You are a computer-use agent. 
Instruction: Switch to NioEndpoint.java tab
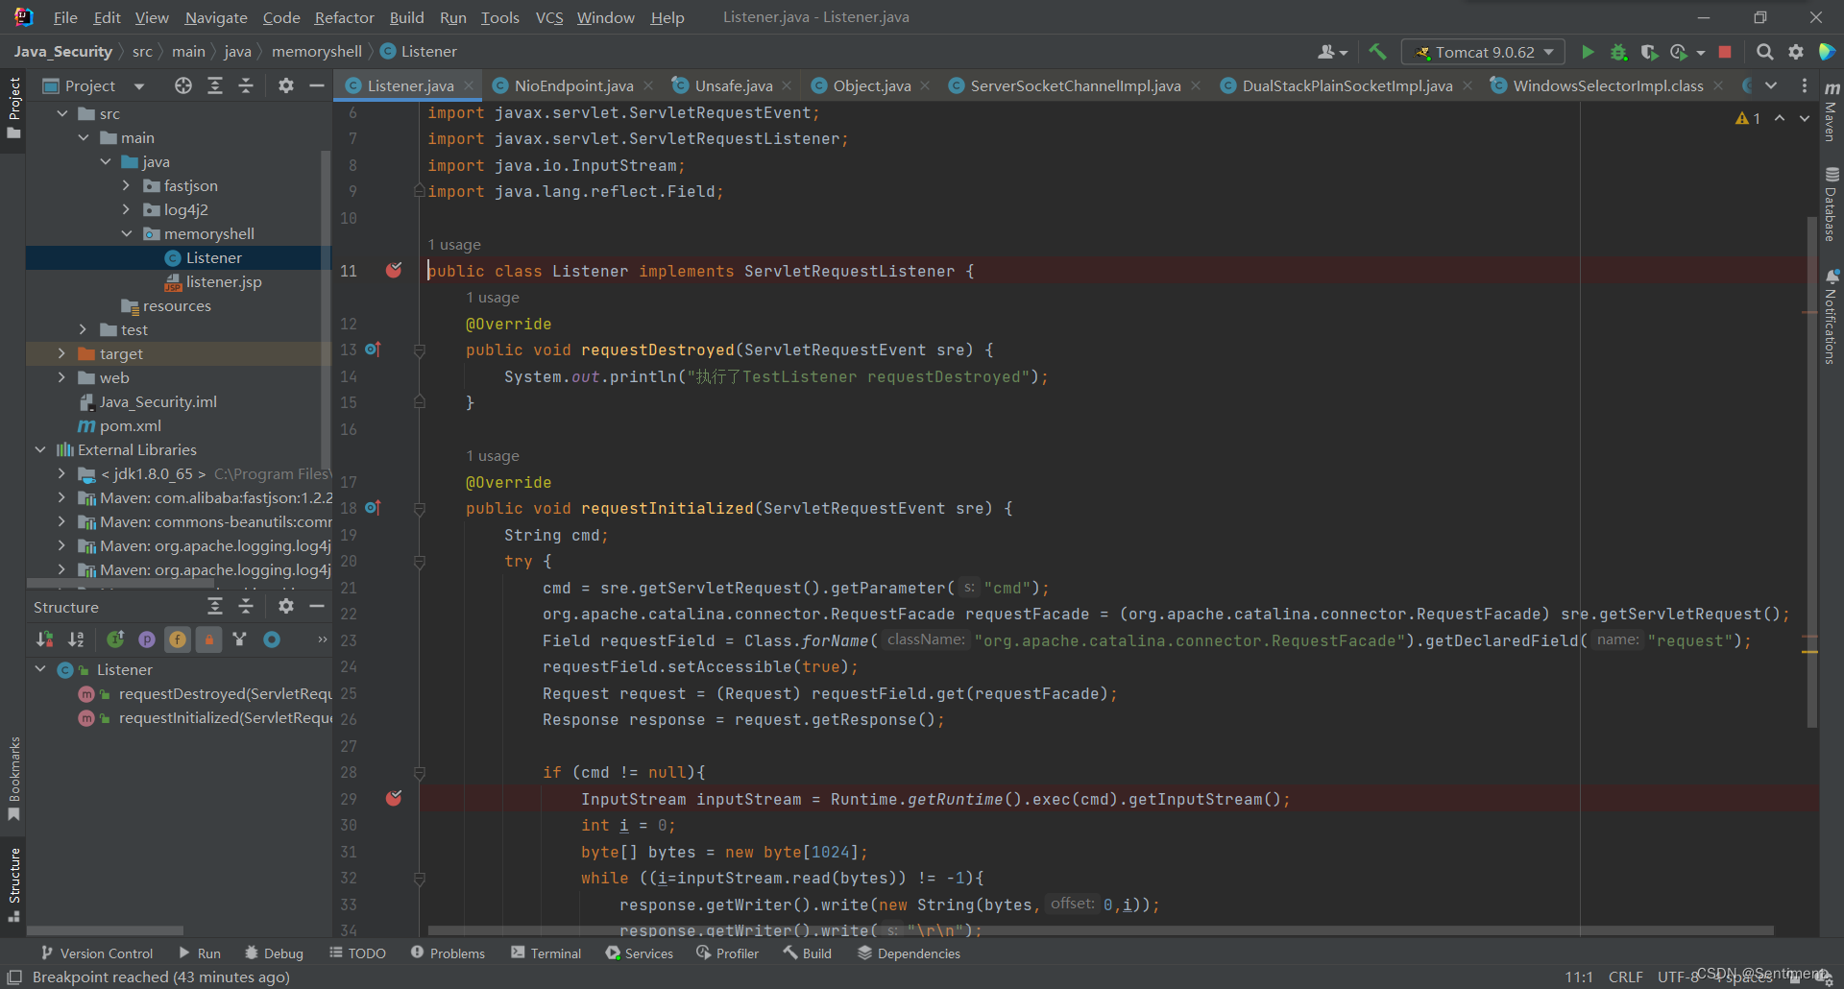coord(573,85)
